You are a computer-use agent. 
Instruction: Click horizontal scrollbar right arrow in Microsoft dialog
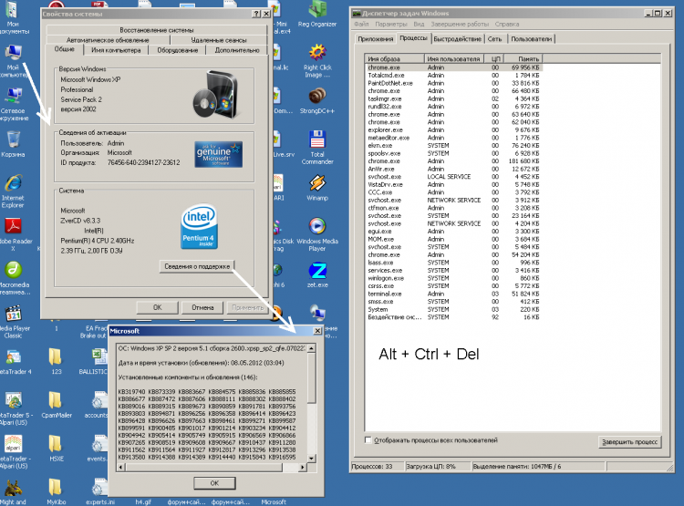302,467
